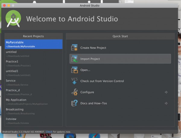Minimize the Android Studio window
The width and height of the screenshot is (181, 138).
(9, 5)
